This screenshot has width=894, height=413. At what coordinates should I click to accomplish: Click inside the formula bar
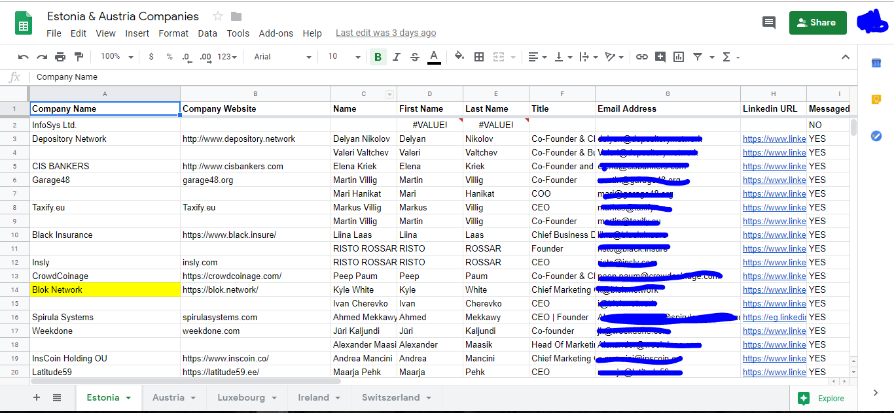tap(445, 77)
